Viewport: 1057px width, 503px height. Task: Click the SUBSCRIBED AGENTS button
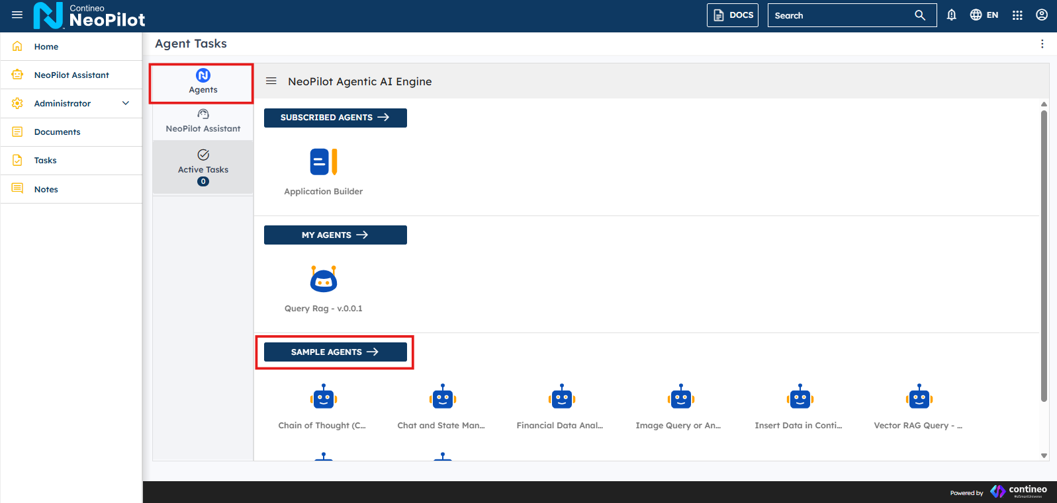tap(335, 118)
